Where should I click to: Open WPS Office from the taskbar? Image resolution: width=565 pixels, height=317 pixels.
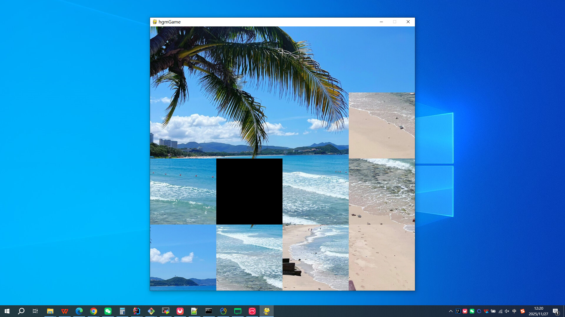point(65,311)
